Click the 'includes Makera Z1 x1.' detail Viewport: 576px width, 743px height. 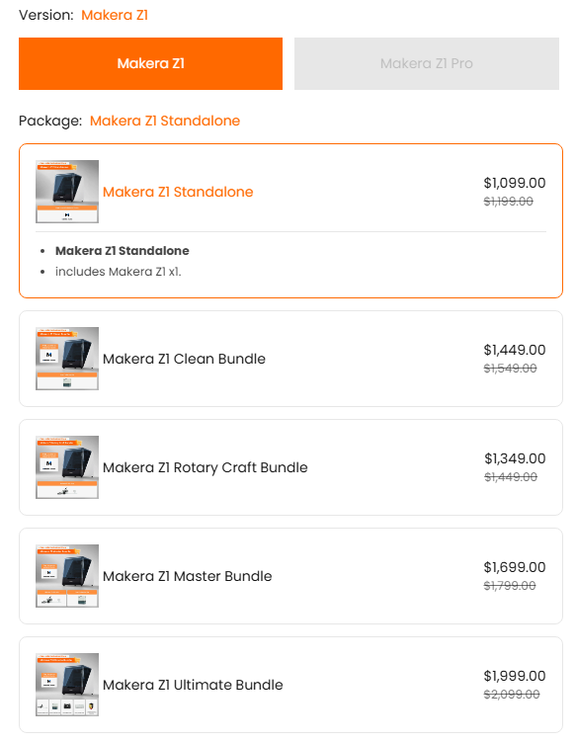click(118, 272)
